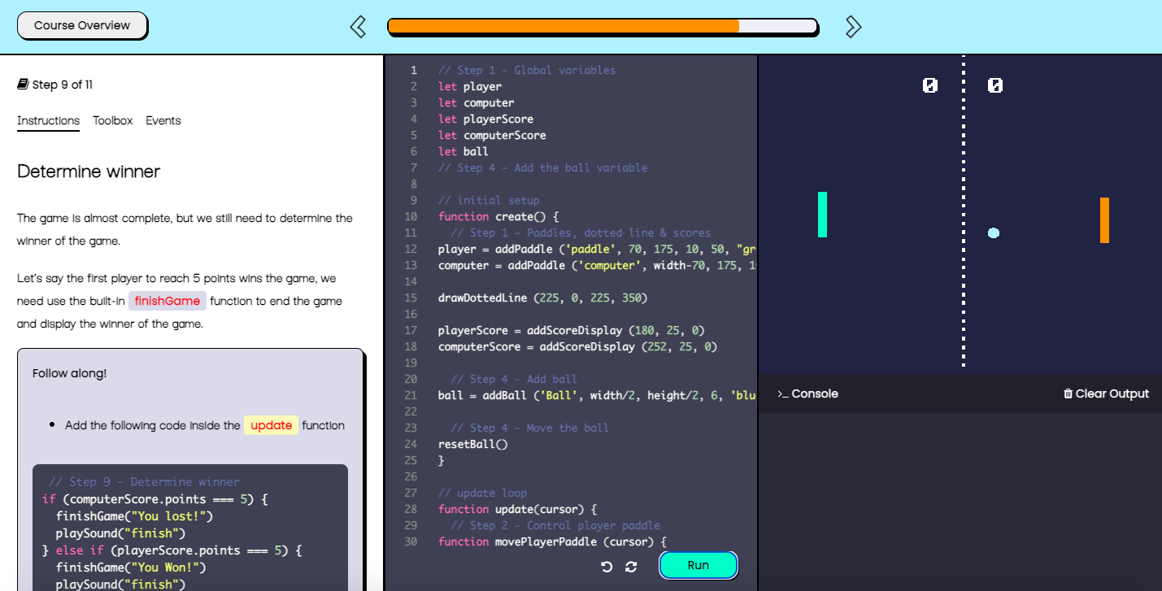Click 'player = addPaddle' code line
The width and height of the screenshot is (1162, 591).
(x=598, y=249)
